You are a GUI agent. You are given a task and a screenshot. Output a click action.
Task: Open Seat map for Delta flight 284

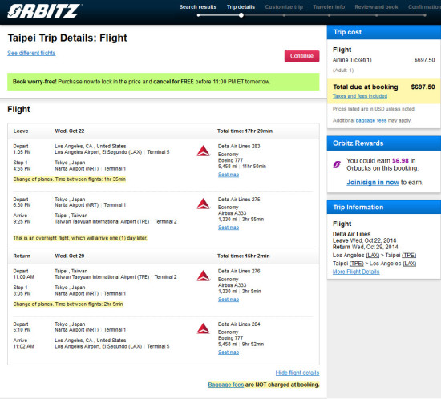pos(229,352)
